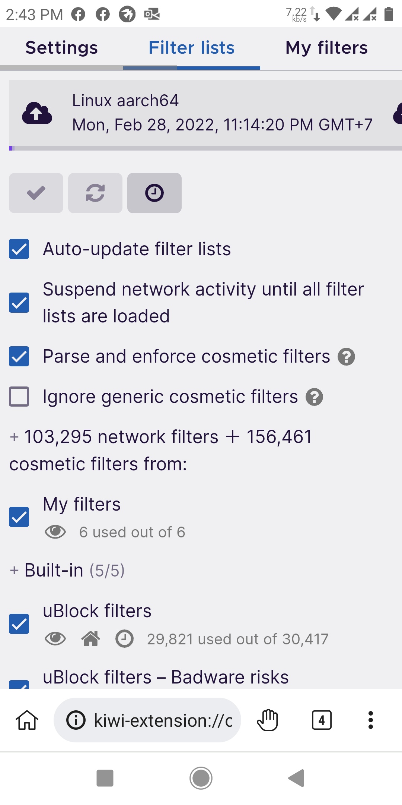This screenshot has height=805, width=402.
Task: Click the cloud upload sync icon
Action: 36,114
